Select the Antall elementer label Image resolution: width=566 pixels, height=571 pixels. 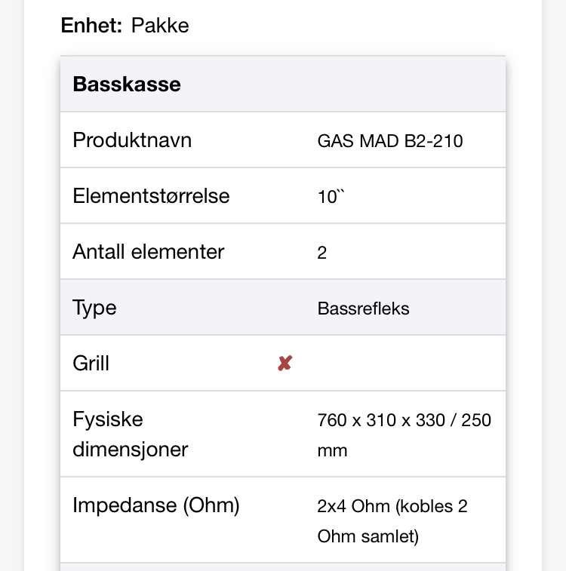point(148,252)
